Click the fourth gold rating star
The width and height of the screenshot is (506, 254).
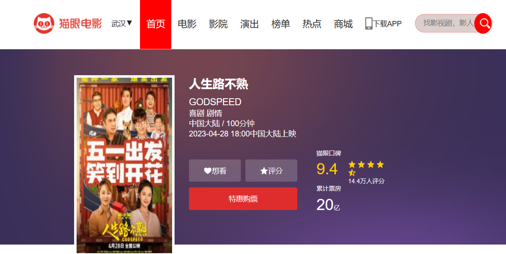[380, 164]
